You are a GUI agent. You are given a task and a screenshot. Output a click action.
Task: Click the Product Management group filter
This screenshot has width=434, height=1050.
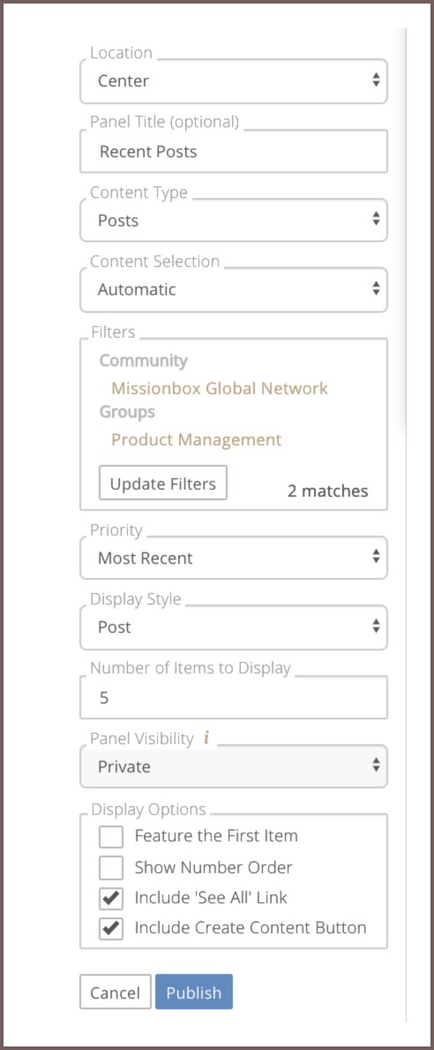[x=196, y=440]
